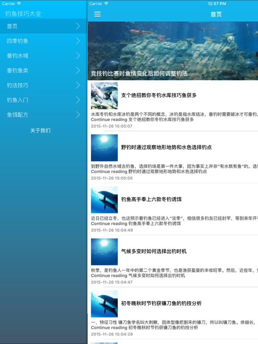Select 首页 in the sidebar menu
Viewport: 258px width, 344px height.
pyautogui.click(x=43, y=26)
